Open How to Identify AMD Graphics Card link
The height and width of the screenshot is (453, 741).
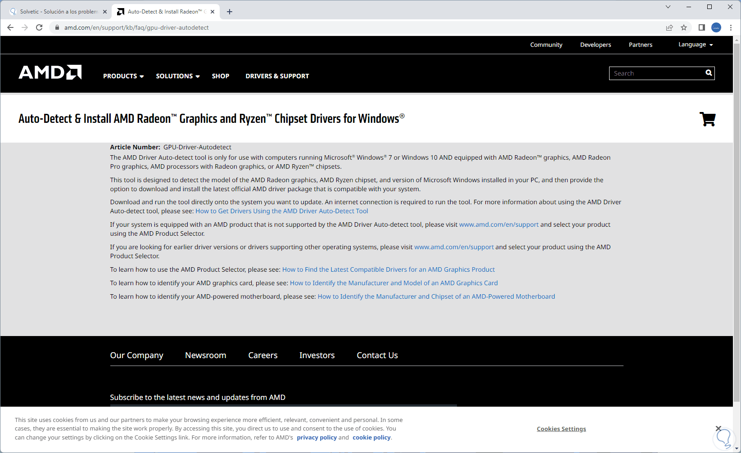pyautogui.click(x=394, y=283)
